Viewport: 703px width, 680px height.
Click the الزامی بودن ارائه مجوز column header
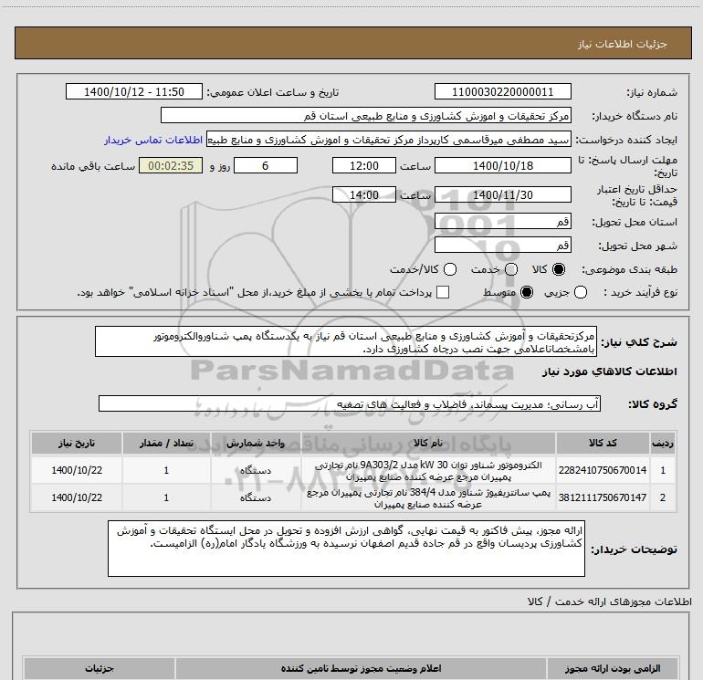pos(613,668)
